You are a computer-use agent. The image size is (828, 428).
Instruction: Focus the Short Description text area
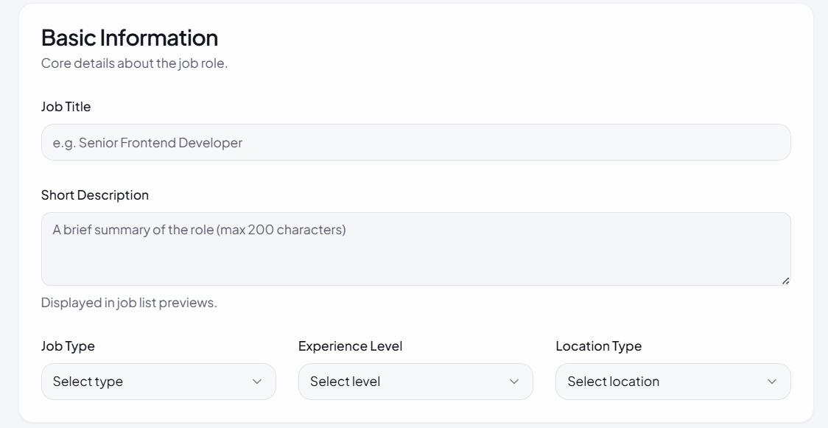[415, 249]
